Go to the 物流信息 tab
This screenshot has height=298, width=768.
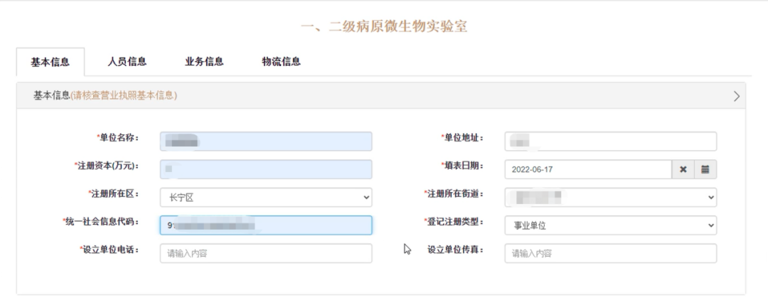281,62
